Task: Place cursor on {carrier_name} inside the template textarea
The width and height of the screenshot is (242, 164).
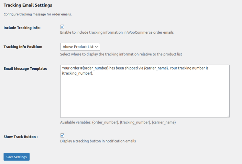Action: tap(157, 68)
